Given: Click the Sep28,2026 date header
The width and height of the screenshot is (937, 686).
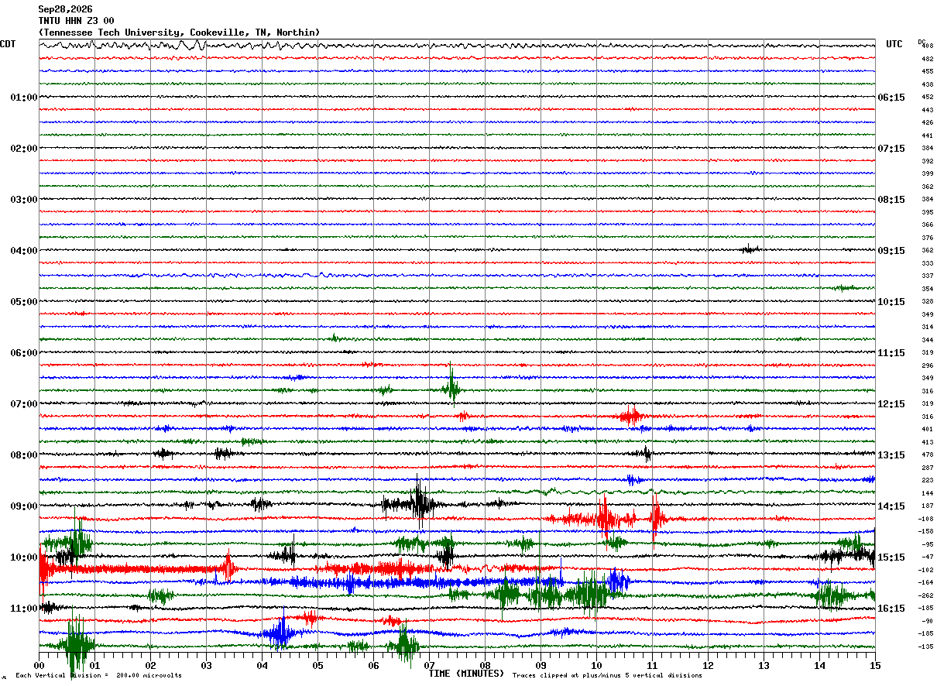Looking at the screenshot, I should (x=65, y=9).
